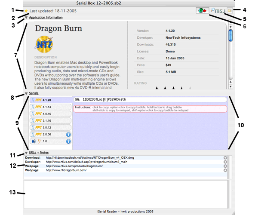Screen dimensions: 258x215
Task: Select the OS 9 version 1.0 entry
Action: [50, 141]
